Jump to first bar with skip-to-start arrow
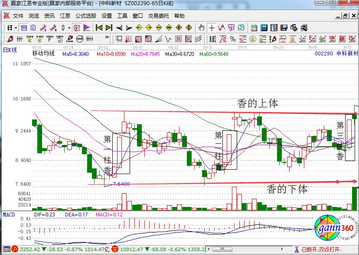The image size is (359, 255). pos(99,28)
